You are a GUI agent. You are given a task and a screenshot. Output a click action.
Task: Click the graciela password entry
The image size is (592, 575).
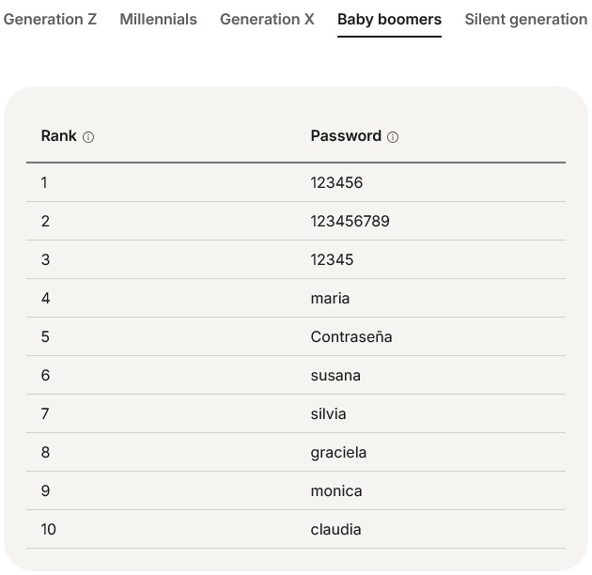(x=338, y=452)
